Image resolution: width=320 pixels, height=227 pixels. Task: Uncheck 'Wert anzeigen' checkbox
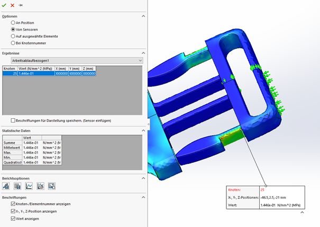point(13,219)
